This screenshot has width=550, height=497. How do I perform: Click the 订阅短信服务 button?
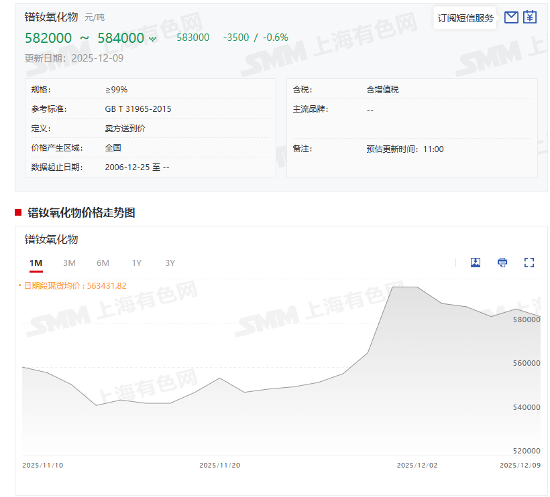[465, 18]
